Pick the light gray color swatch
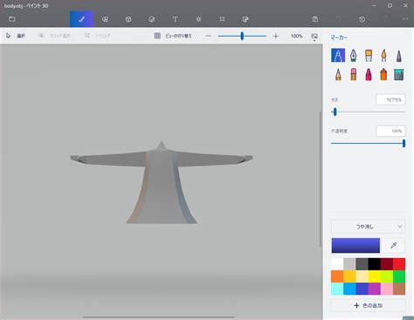 point(349,264)
